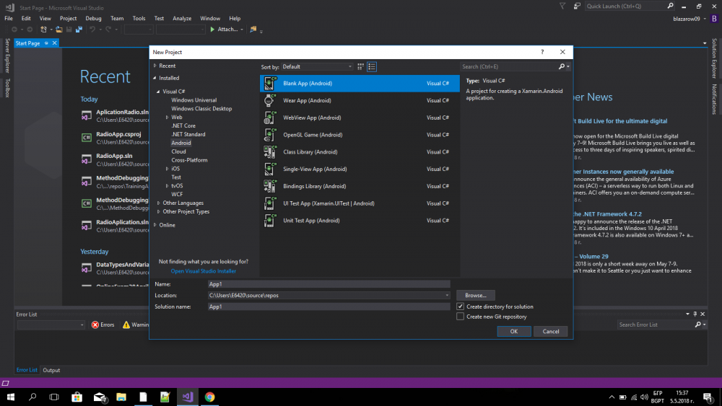The image size is (722, 406).
Task: Expand the Recent node in New Project
Action: coord(155,66)
